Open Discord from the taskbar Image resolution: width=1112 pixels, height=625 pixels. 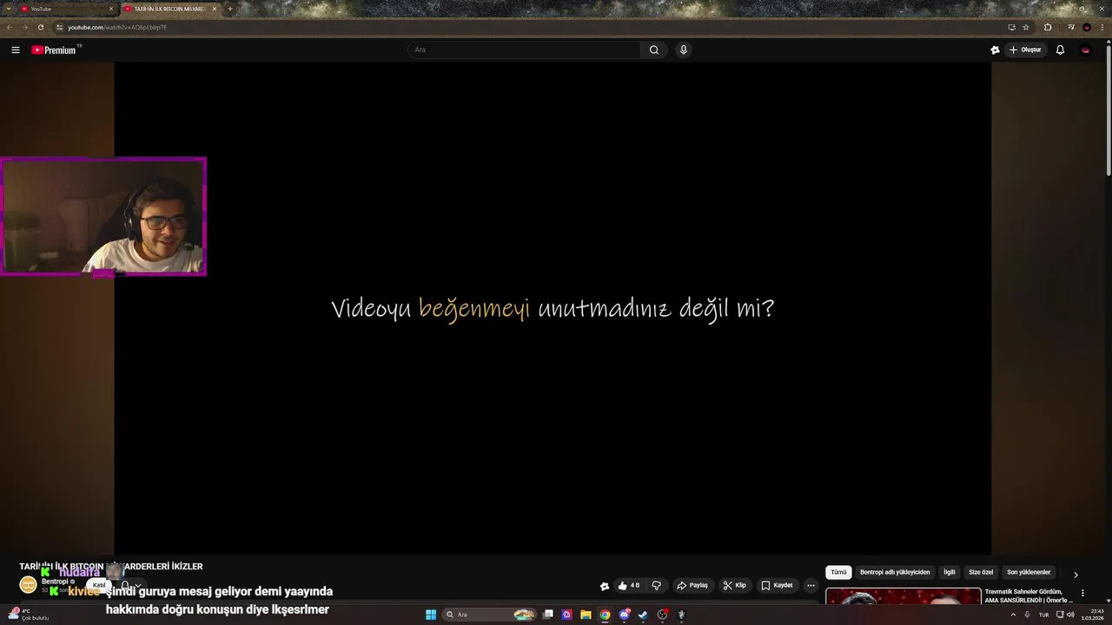pos(624,615)
